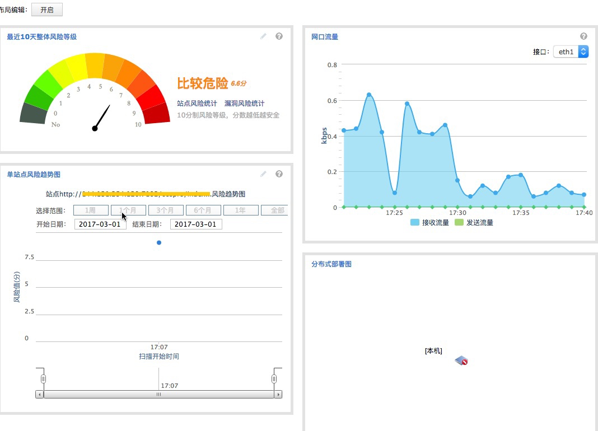This screenshot has height=431, width=598.
Task: Choose the 1年 range option
Action: click(x=241, y=210)
